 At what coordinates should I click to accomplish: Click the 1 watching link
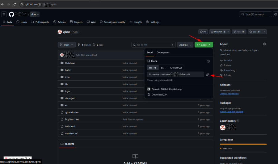227,70
